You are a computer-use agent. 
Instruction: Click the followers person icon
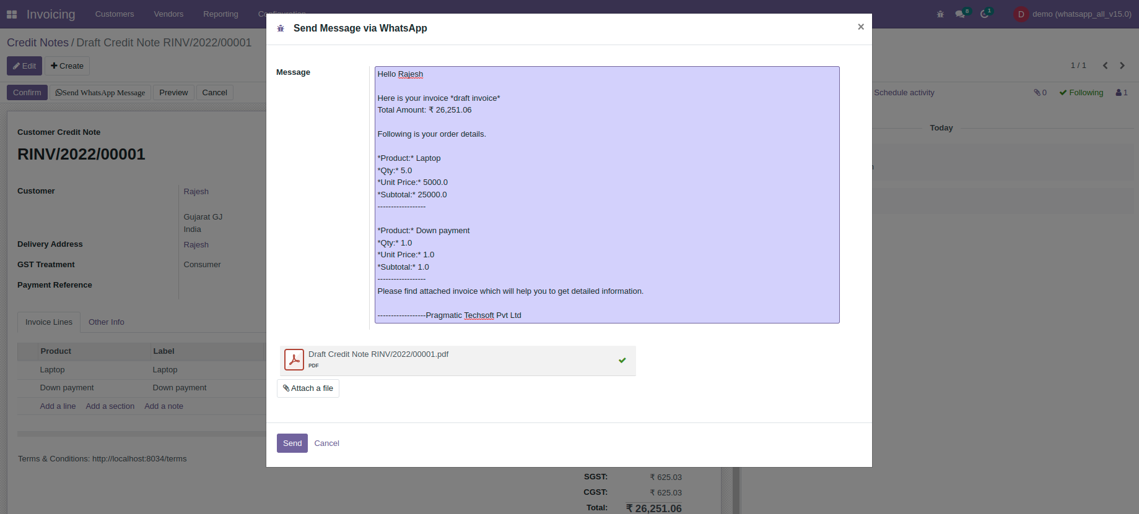pyautogui.click(x=1122, y=93)
